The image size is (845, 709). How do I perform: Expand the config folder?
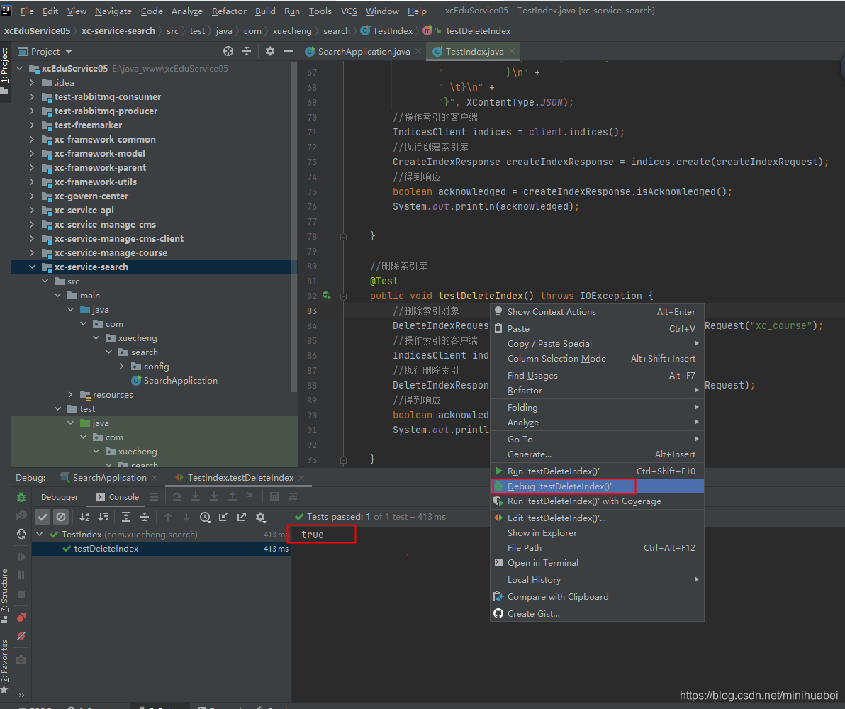(121, 366)
